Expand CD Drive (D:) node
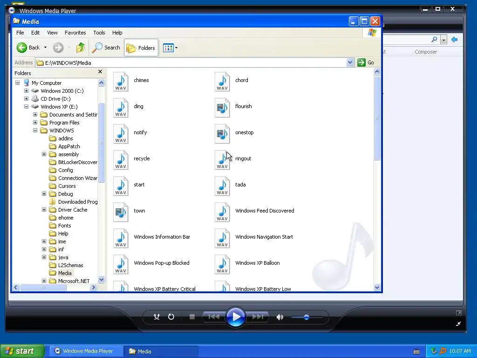The width and height of the screenshot is (477, 358). click(26, 99)
